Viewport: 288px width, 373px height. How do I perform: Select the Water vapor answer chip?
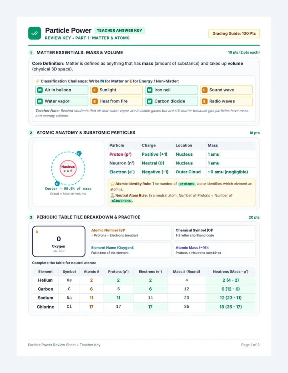(62, 101)
